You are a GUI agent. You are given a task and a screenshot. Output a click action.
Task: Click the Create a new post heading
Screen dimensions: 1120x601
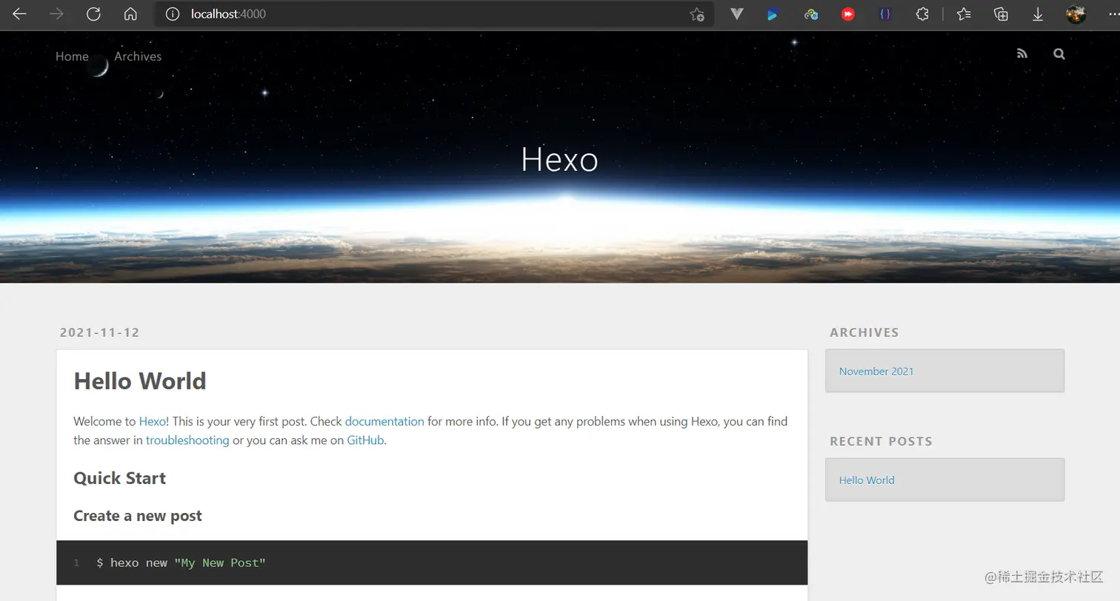138,516
